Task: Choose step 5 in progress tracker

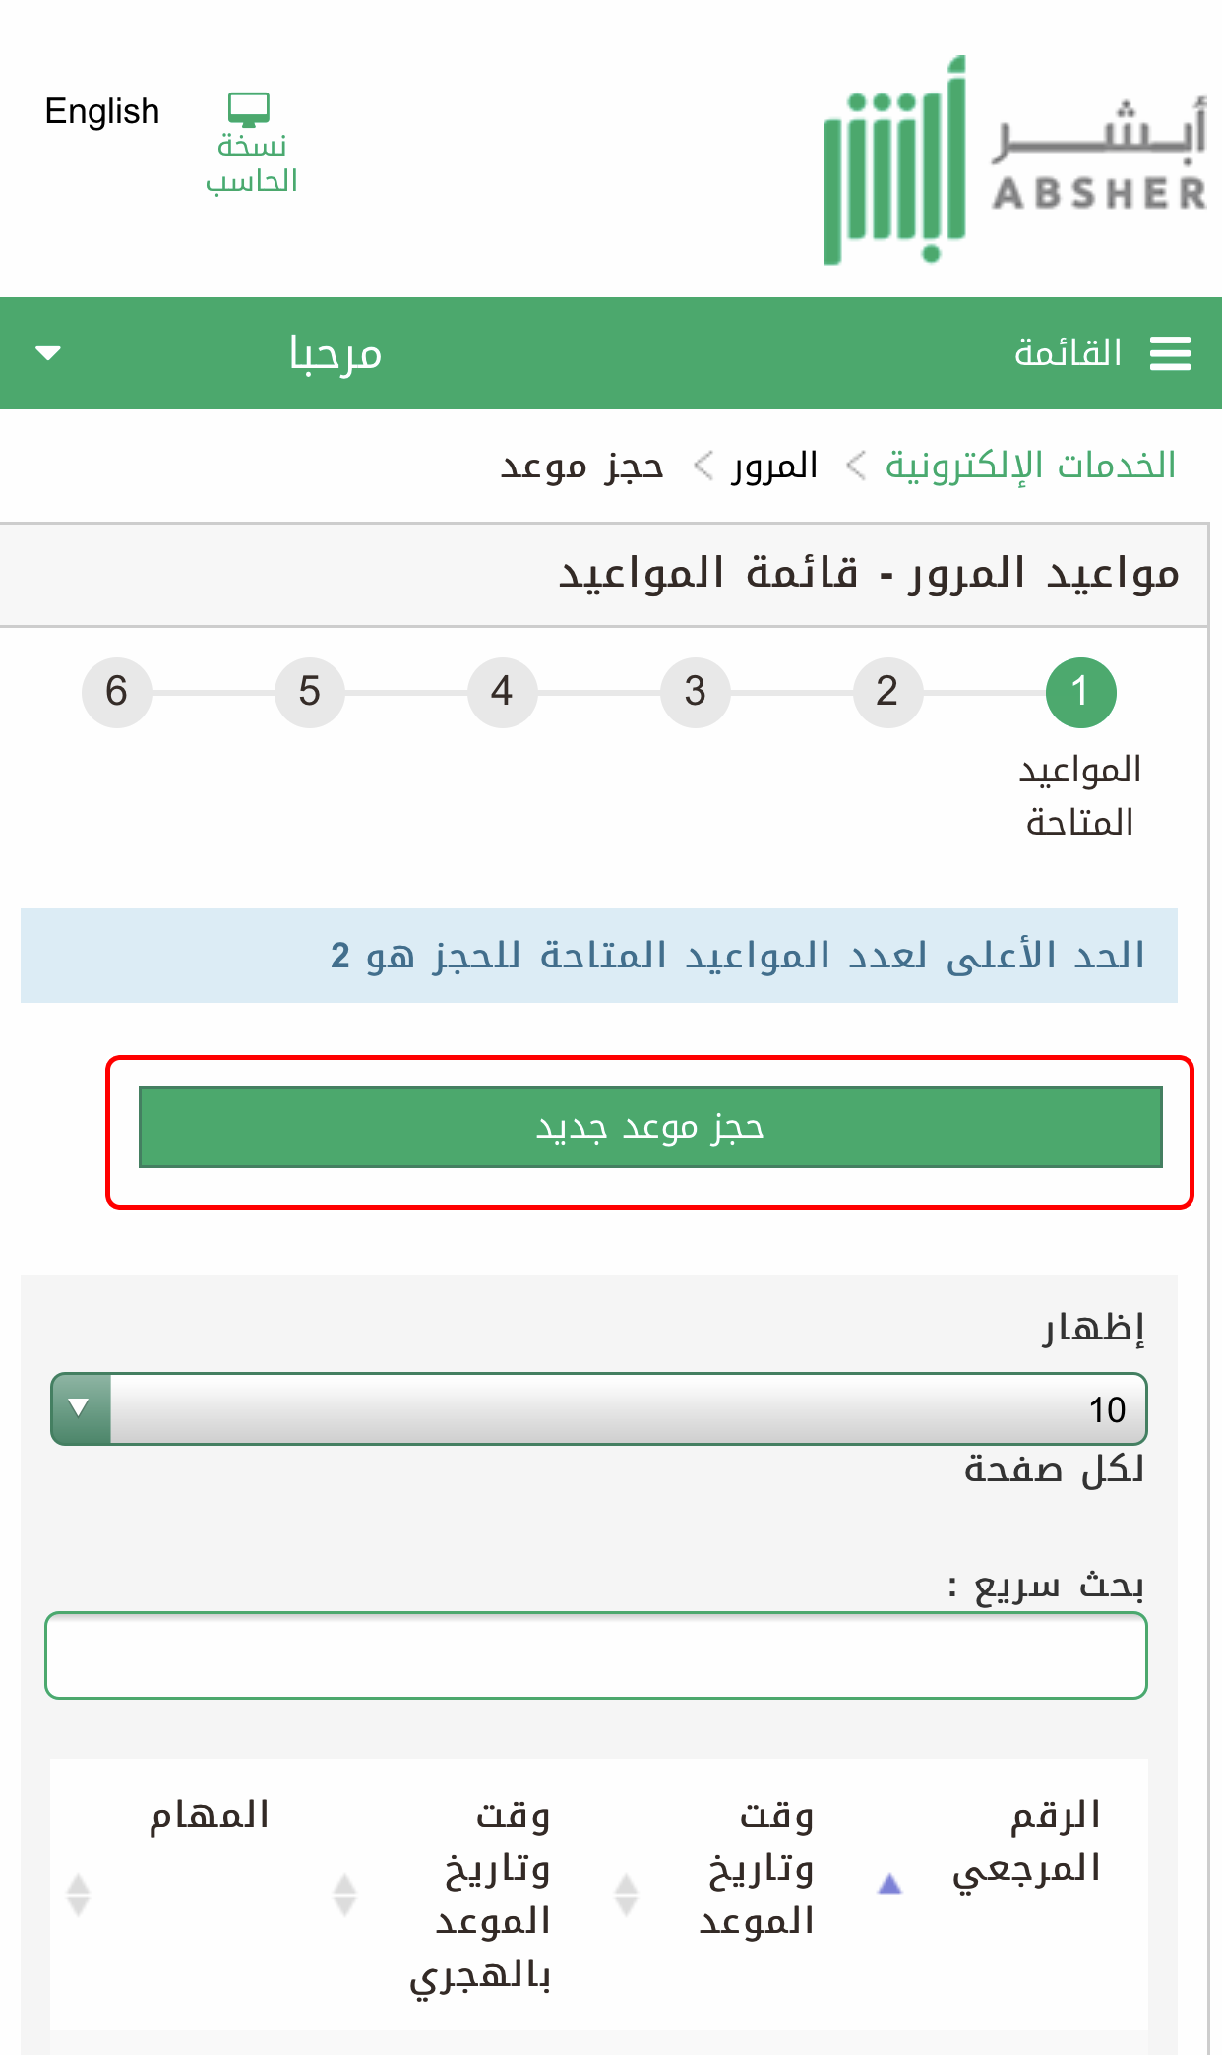Action: pyautogui.click(x=309, y=692)
